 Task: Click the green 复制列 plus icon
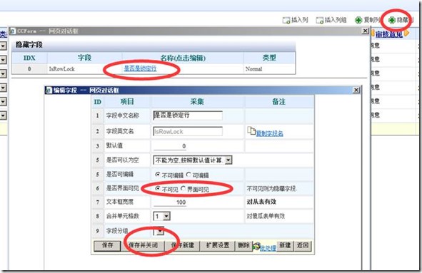click(358, 20)
